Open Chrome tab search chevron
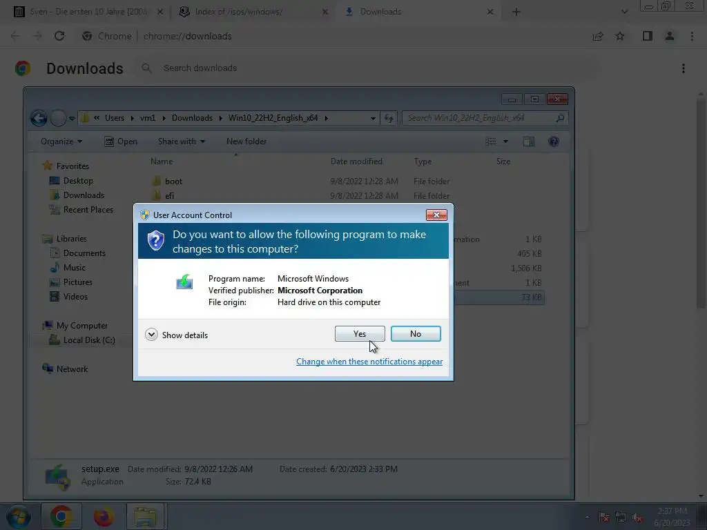 point(624,12)
